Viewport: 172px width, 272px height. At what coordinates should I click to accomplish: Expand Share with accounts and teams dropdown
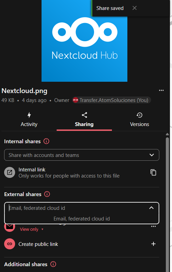coord(82,155)
